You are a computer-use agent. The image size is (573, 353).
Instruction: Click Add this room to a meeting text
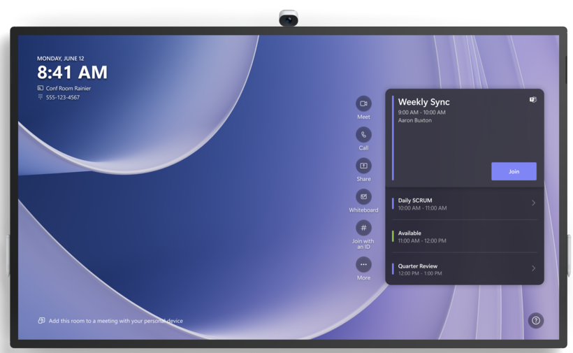[x=115, y=321]
